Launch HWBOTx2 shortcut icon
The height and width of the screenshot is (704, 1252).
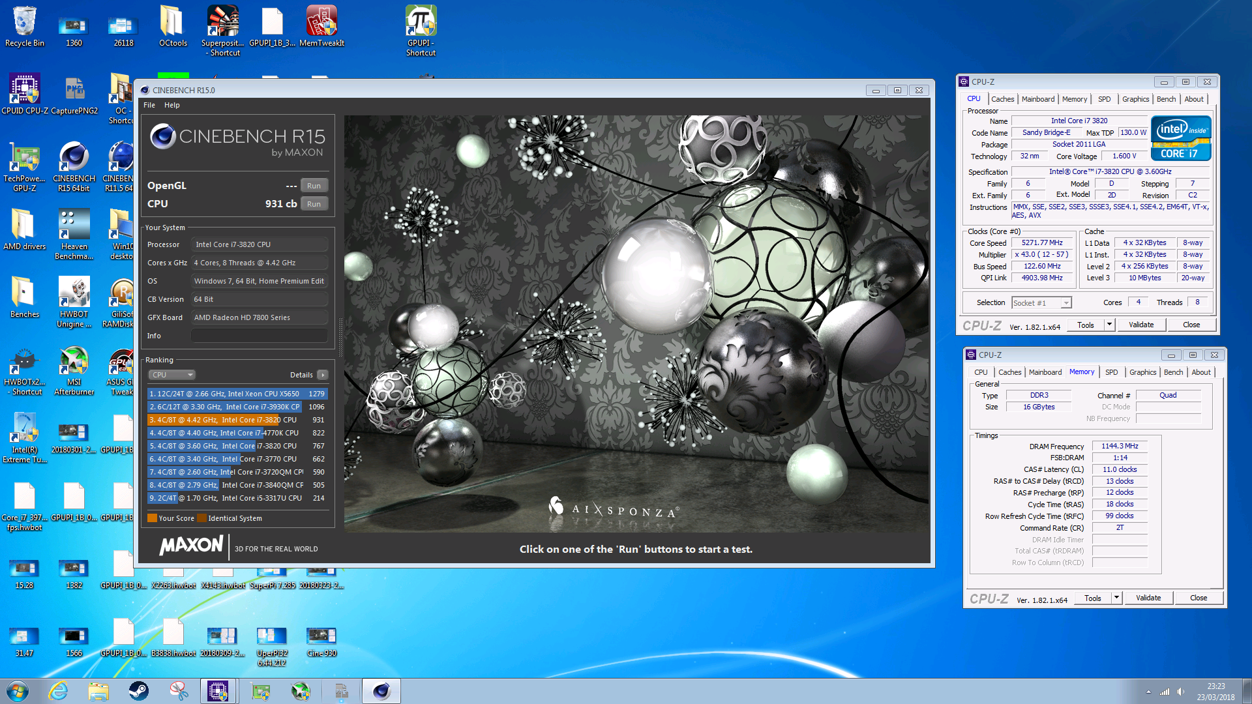pos(25,370)
